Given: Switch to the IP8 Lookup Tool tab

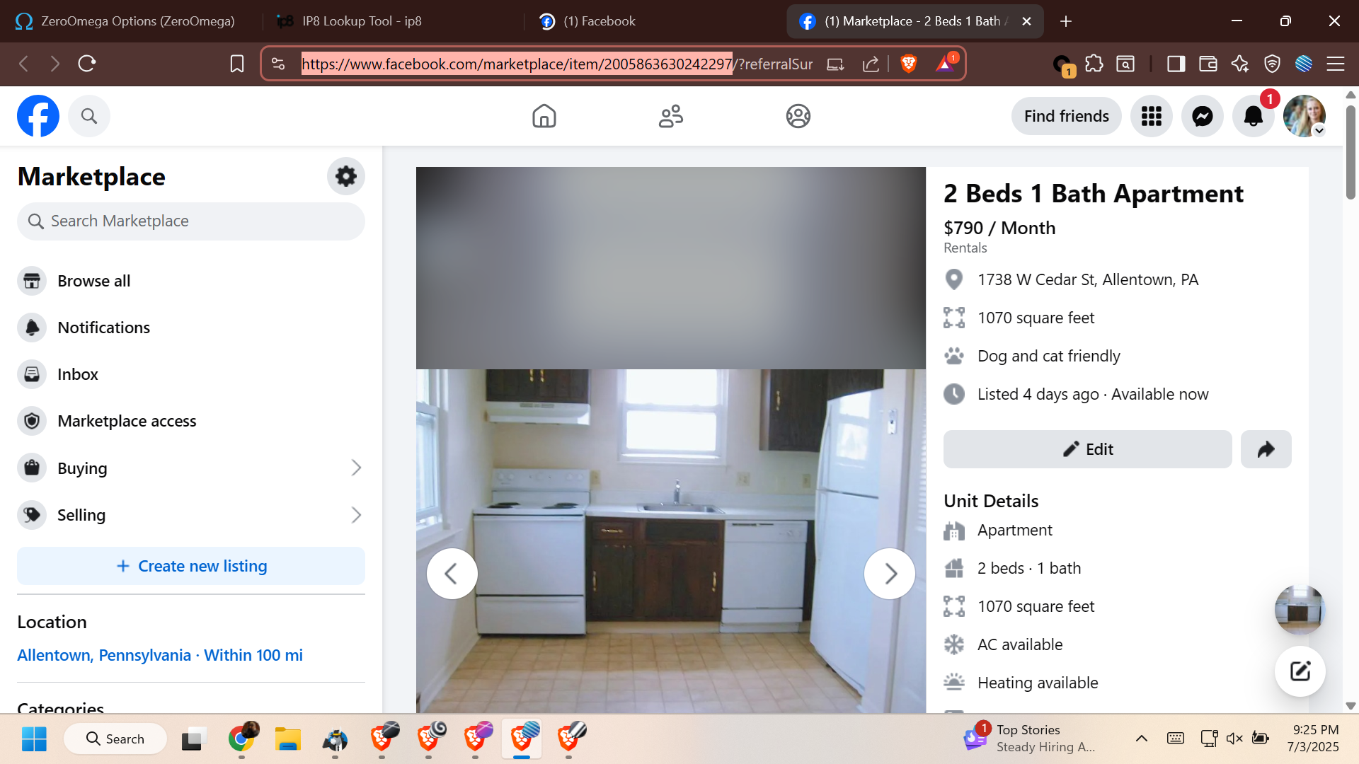Looking at the screenshot, I should click(361, 21).
